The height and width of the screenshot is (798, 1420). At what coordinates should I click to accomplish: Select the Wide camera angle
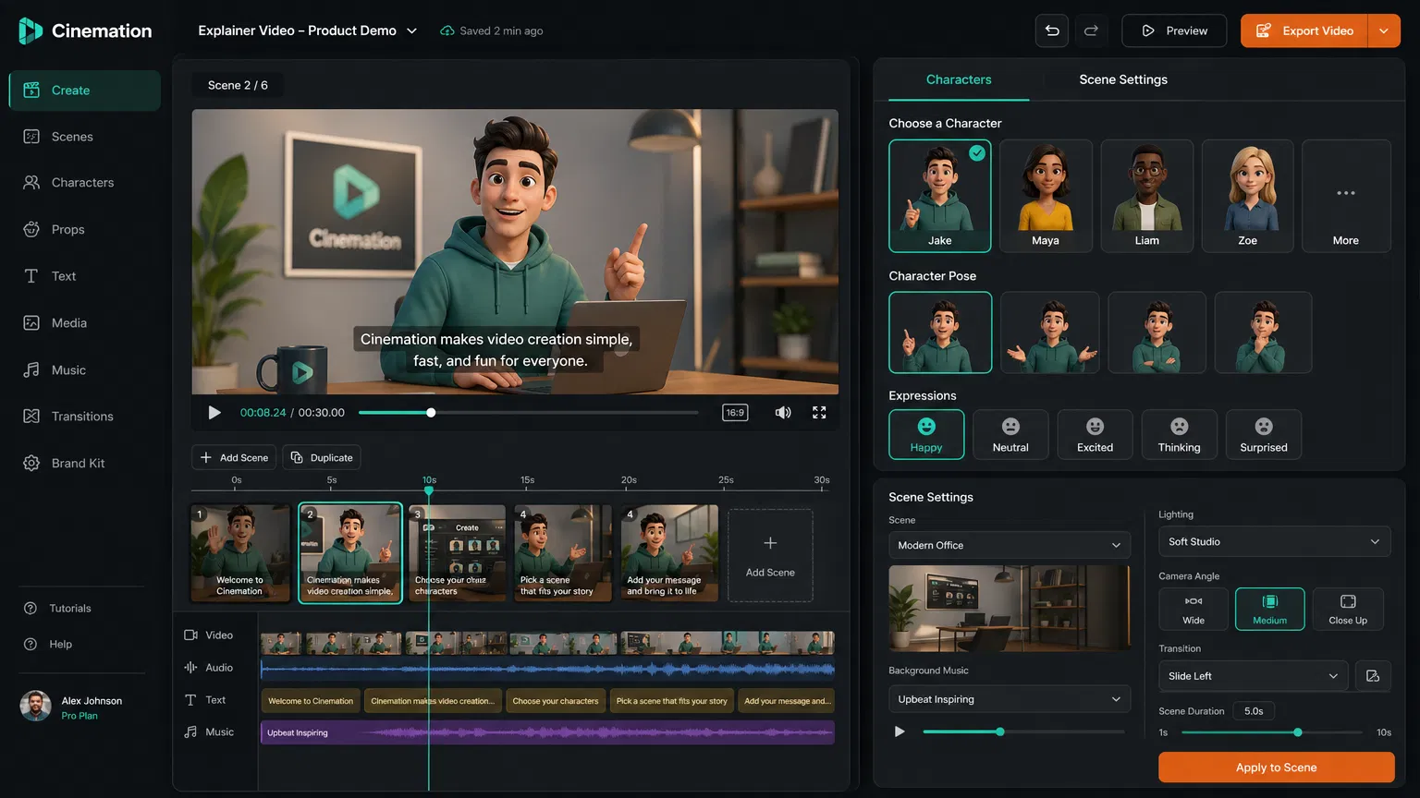1193,609
